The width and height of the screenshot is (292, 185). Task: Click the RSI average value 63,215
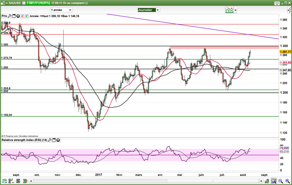point(284,152)
